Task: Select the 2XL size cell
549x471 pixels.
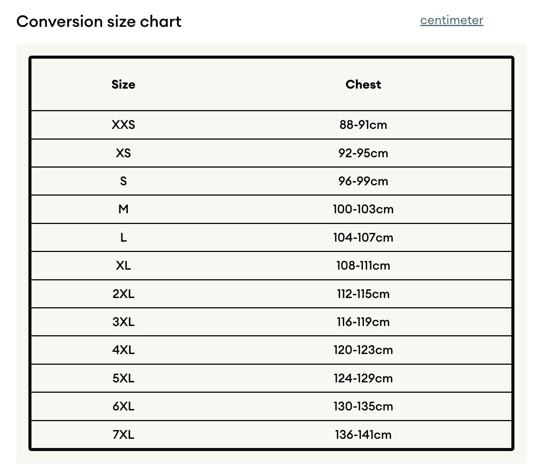Action: (x=123, y=294)
